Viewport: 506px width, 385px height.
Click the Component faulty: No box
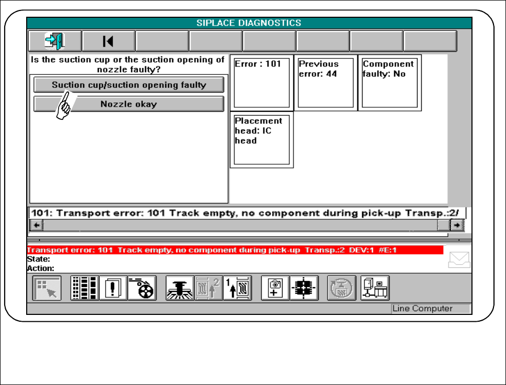[390, 83]
